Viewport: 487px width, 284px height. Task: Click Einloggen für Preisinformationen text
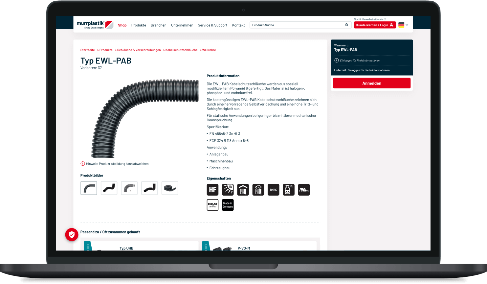coord(360,60)
